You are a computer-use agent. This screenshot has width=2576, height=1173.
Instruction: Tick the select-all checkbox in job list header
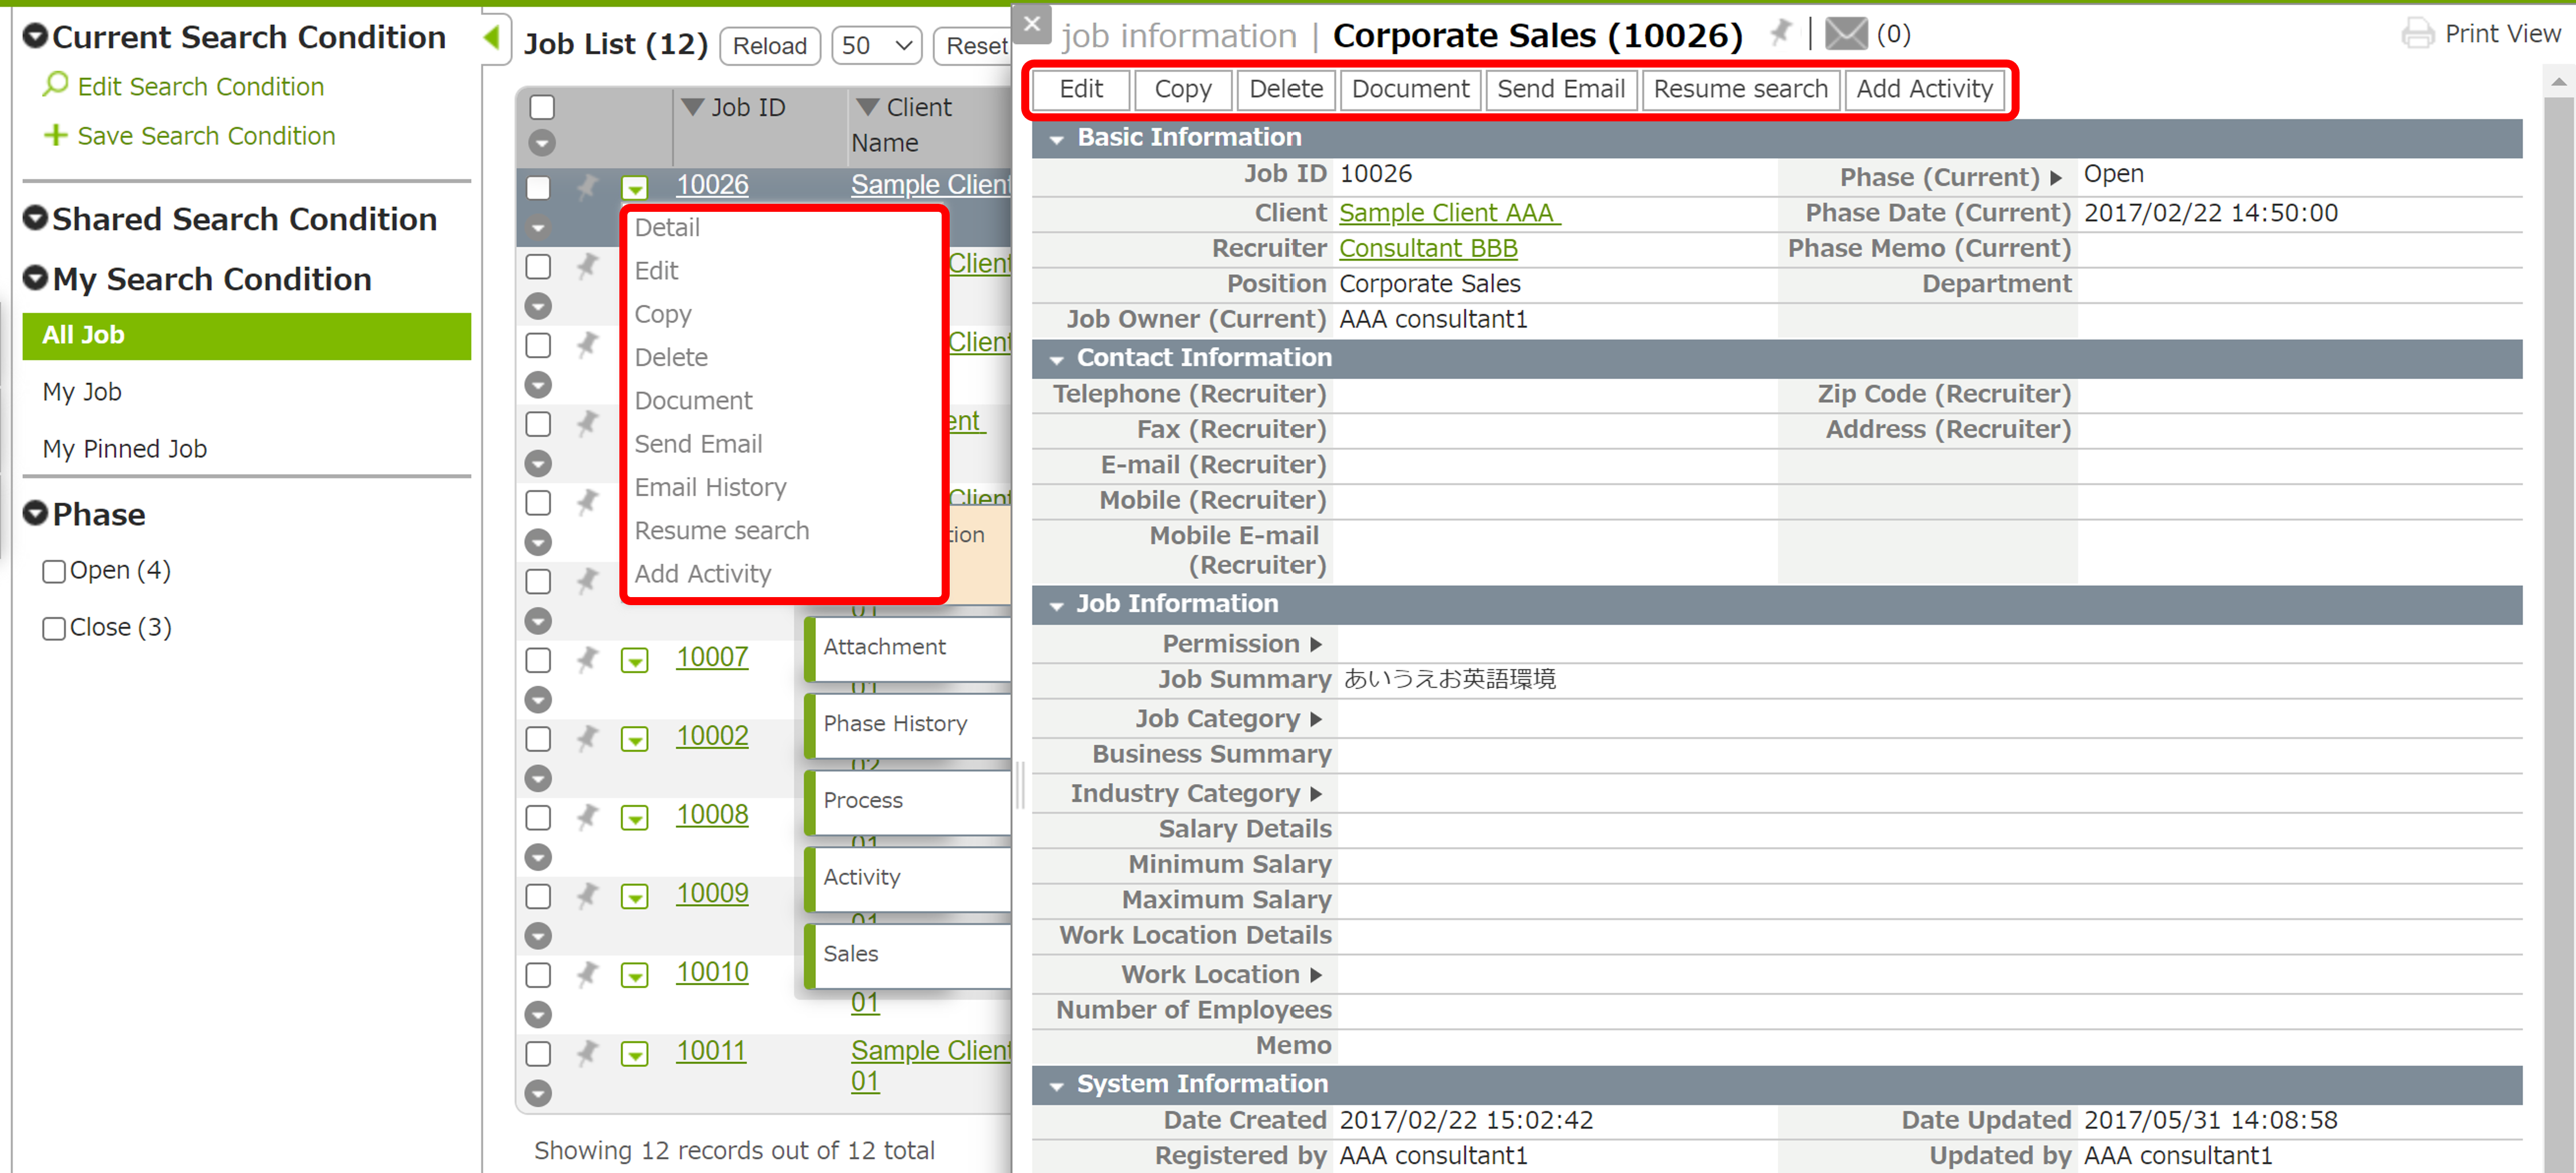coord(542,107)
